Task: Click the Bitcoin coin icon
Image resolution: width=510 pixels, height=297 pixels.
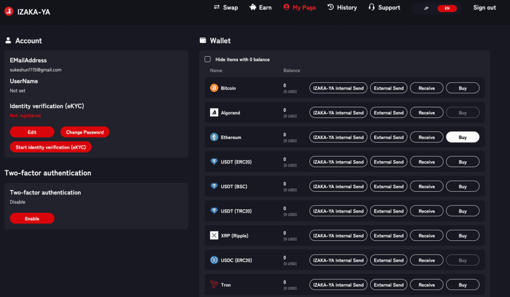Action: click(214, 88)
